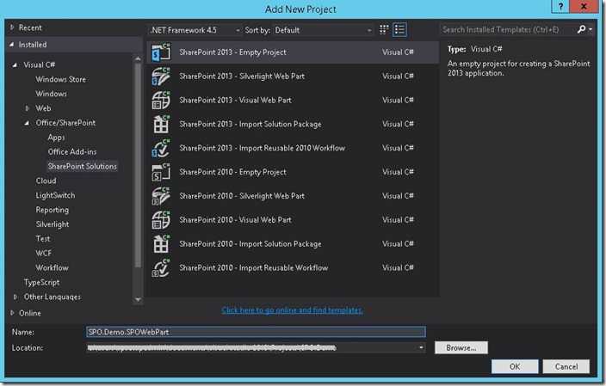Select the Silverlight category
This screenshot has width=606, height=386.
click(x=53, y=224)
